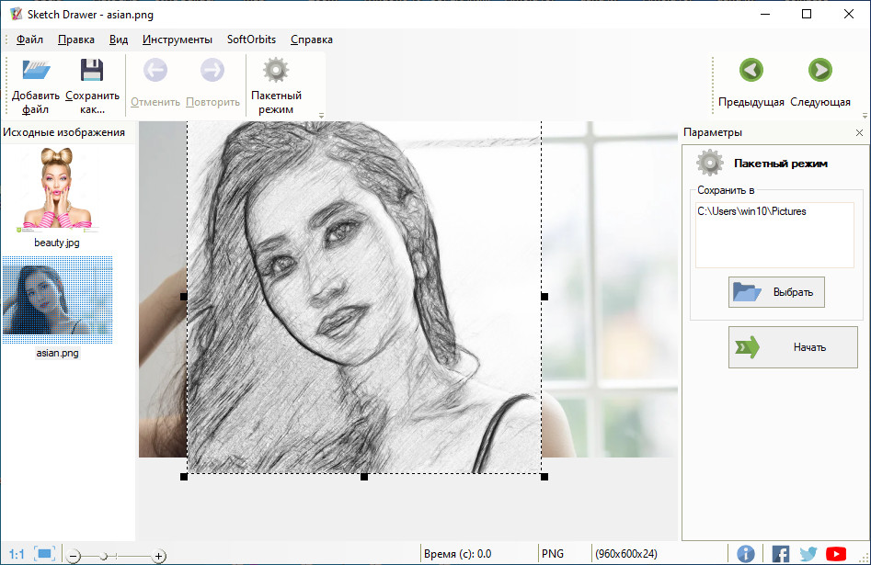Click the Add file (Добавить файл) icon

point(36,71)
